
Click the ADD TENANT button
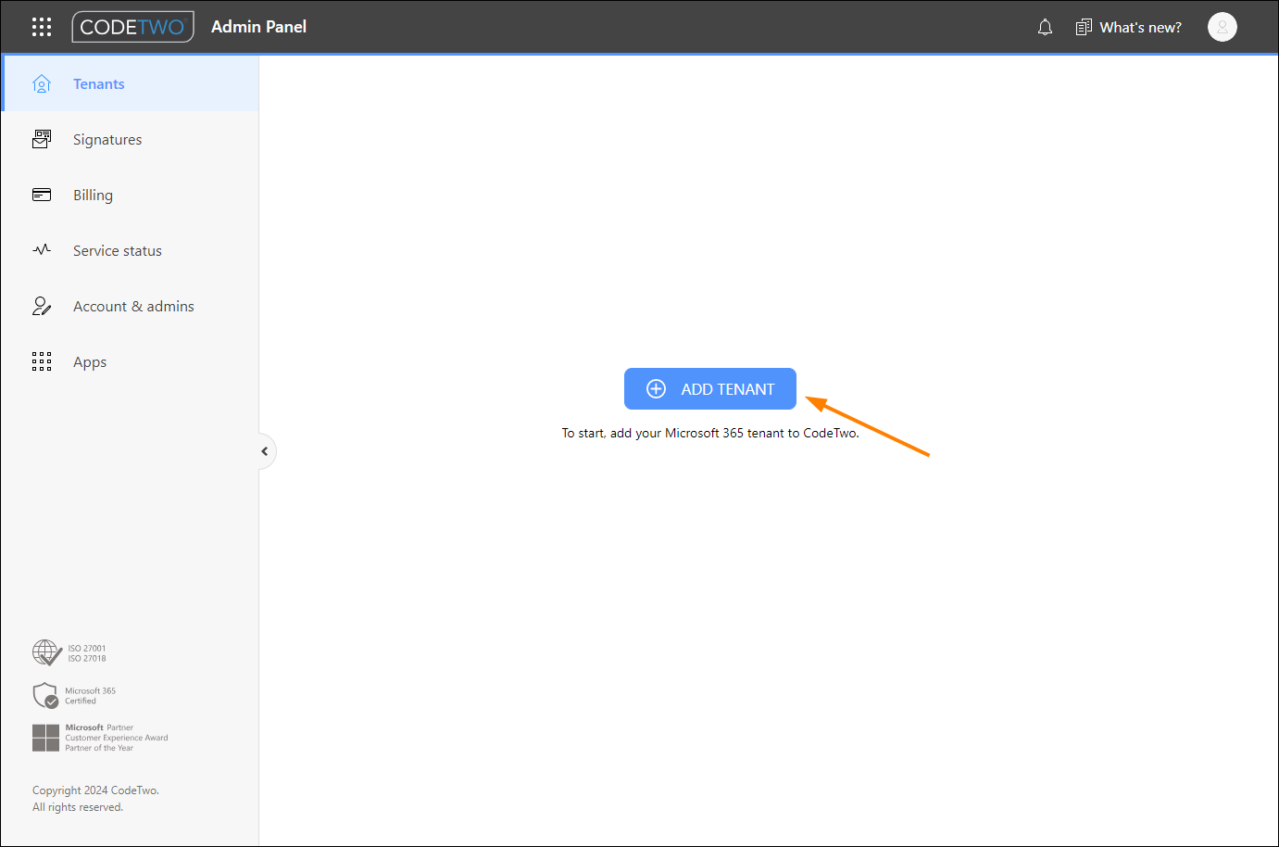coord(710,389)
